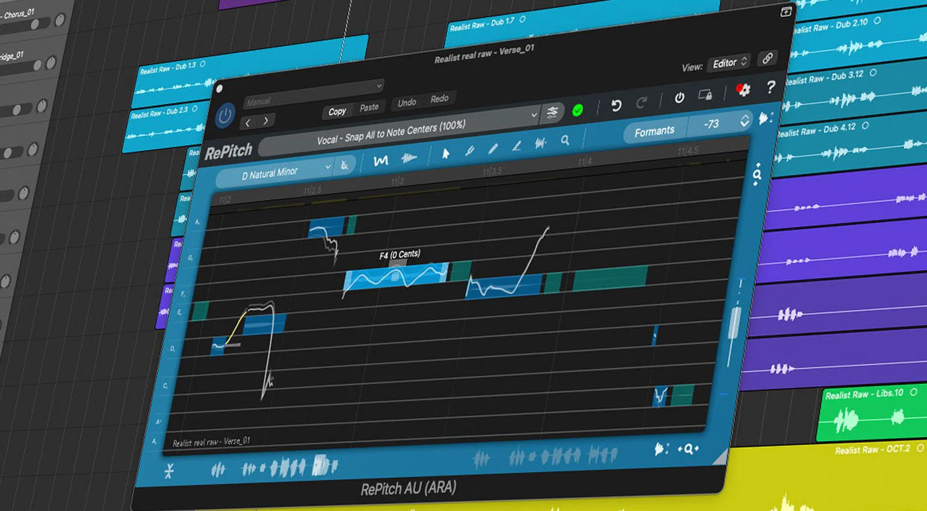Viewport: 927px width, 511px height.
Task: Click the Copy button
Action: (x=337, y=111)
